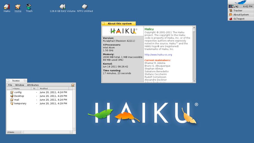Click the home window's vertical scroll up arrow

(74, 88)
